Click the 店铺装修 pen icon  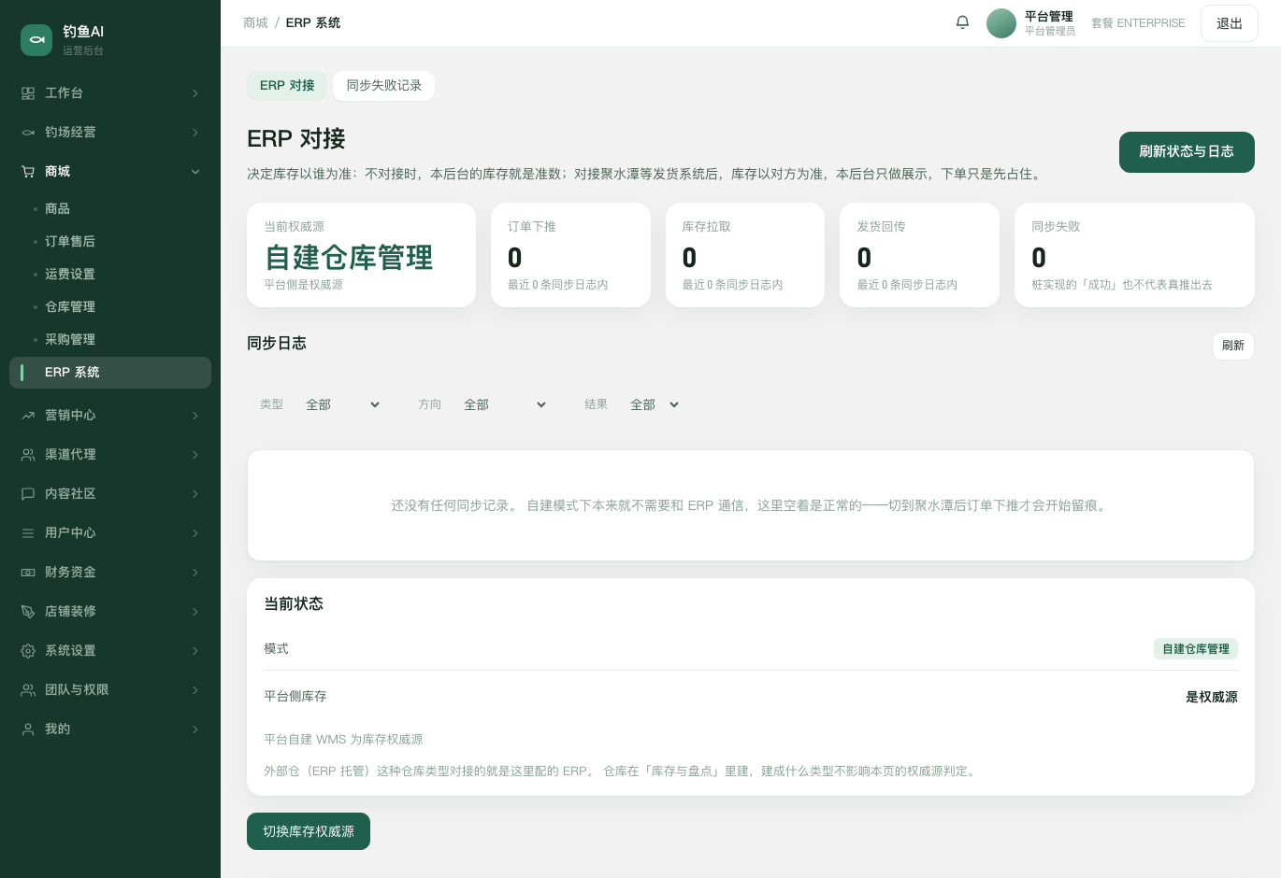tap(28, 612)
